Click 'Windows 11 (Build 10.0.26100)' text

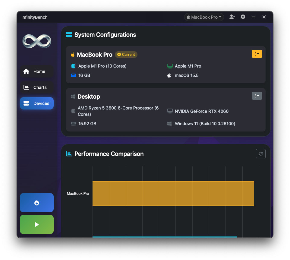(x=205, y=124)
